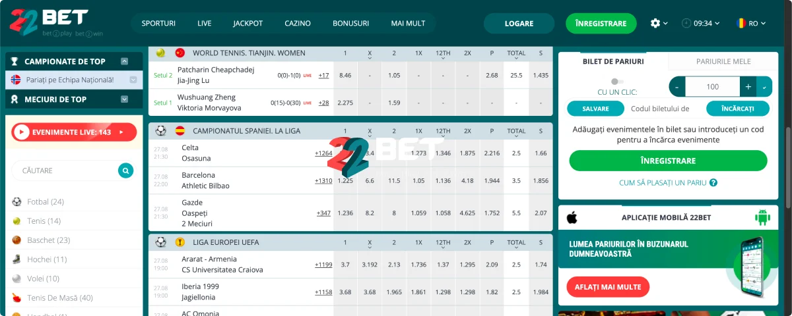This screenshot has height=316, width=792.
Task: Increase stake with the plus button
Action: [x=748, y=87]
